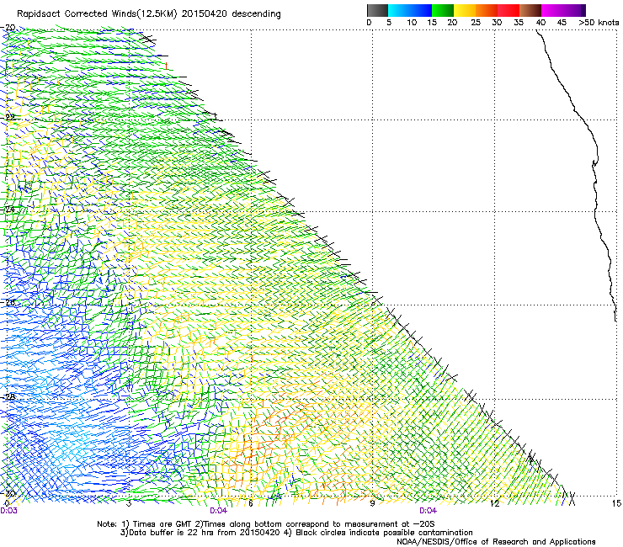Viewport: 623px width, 547px height.
Task: Click the '12' longitude label on bottom axis
Action: [494, 503]
